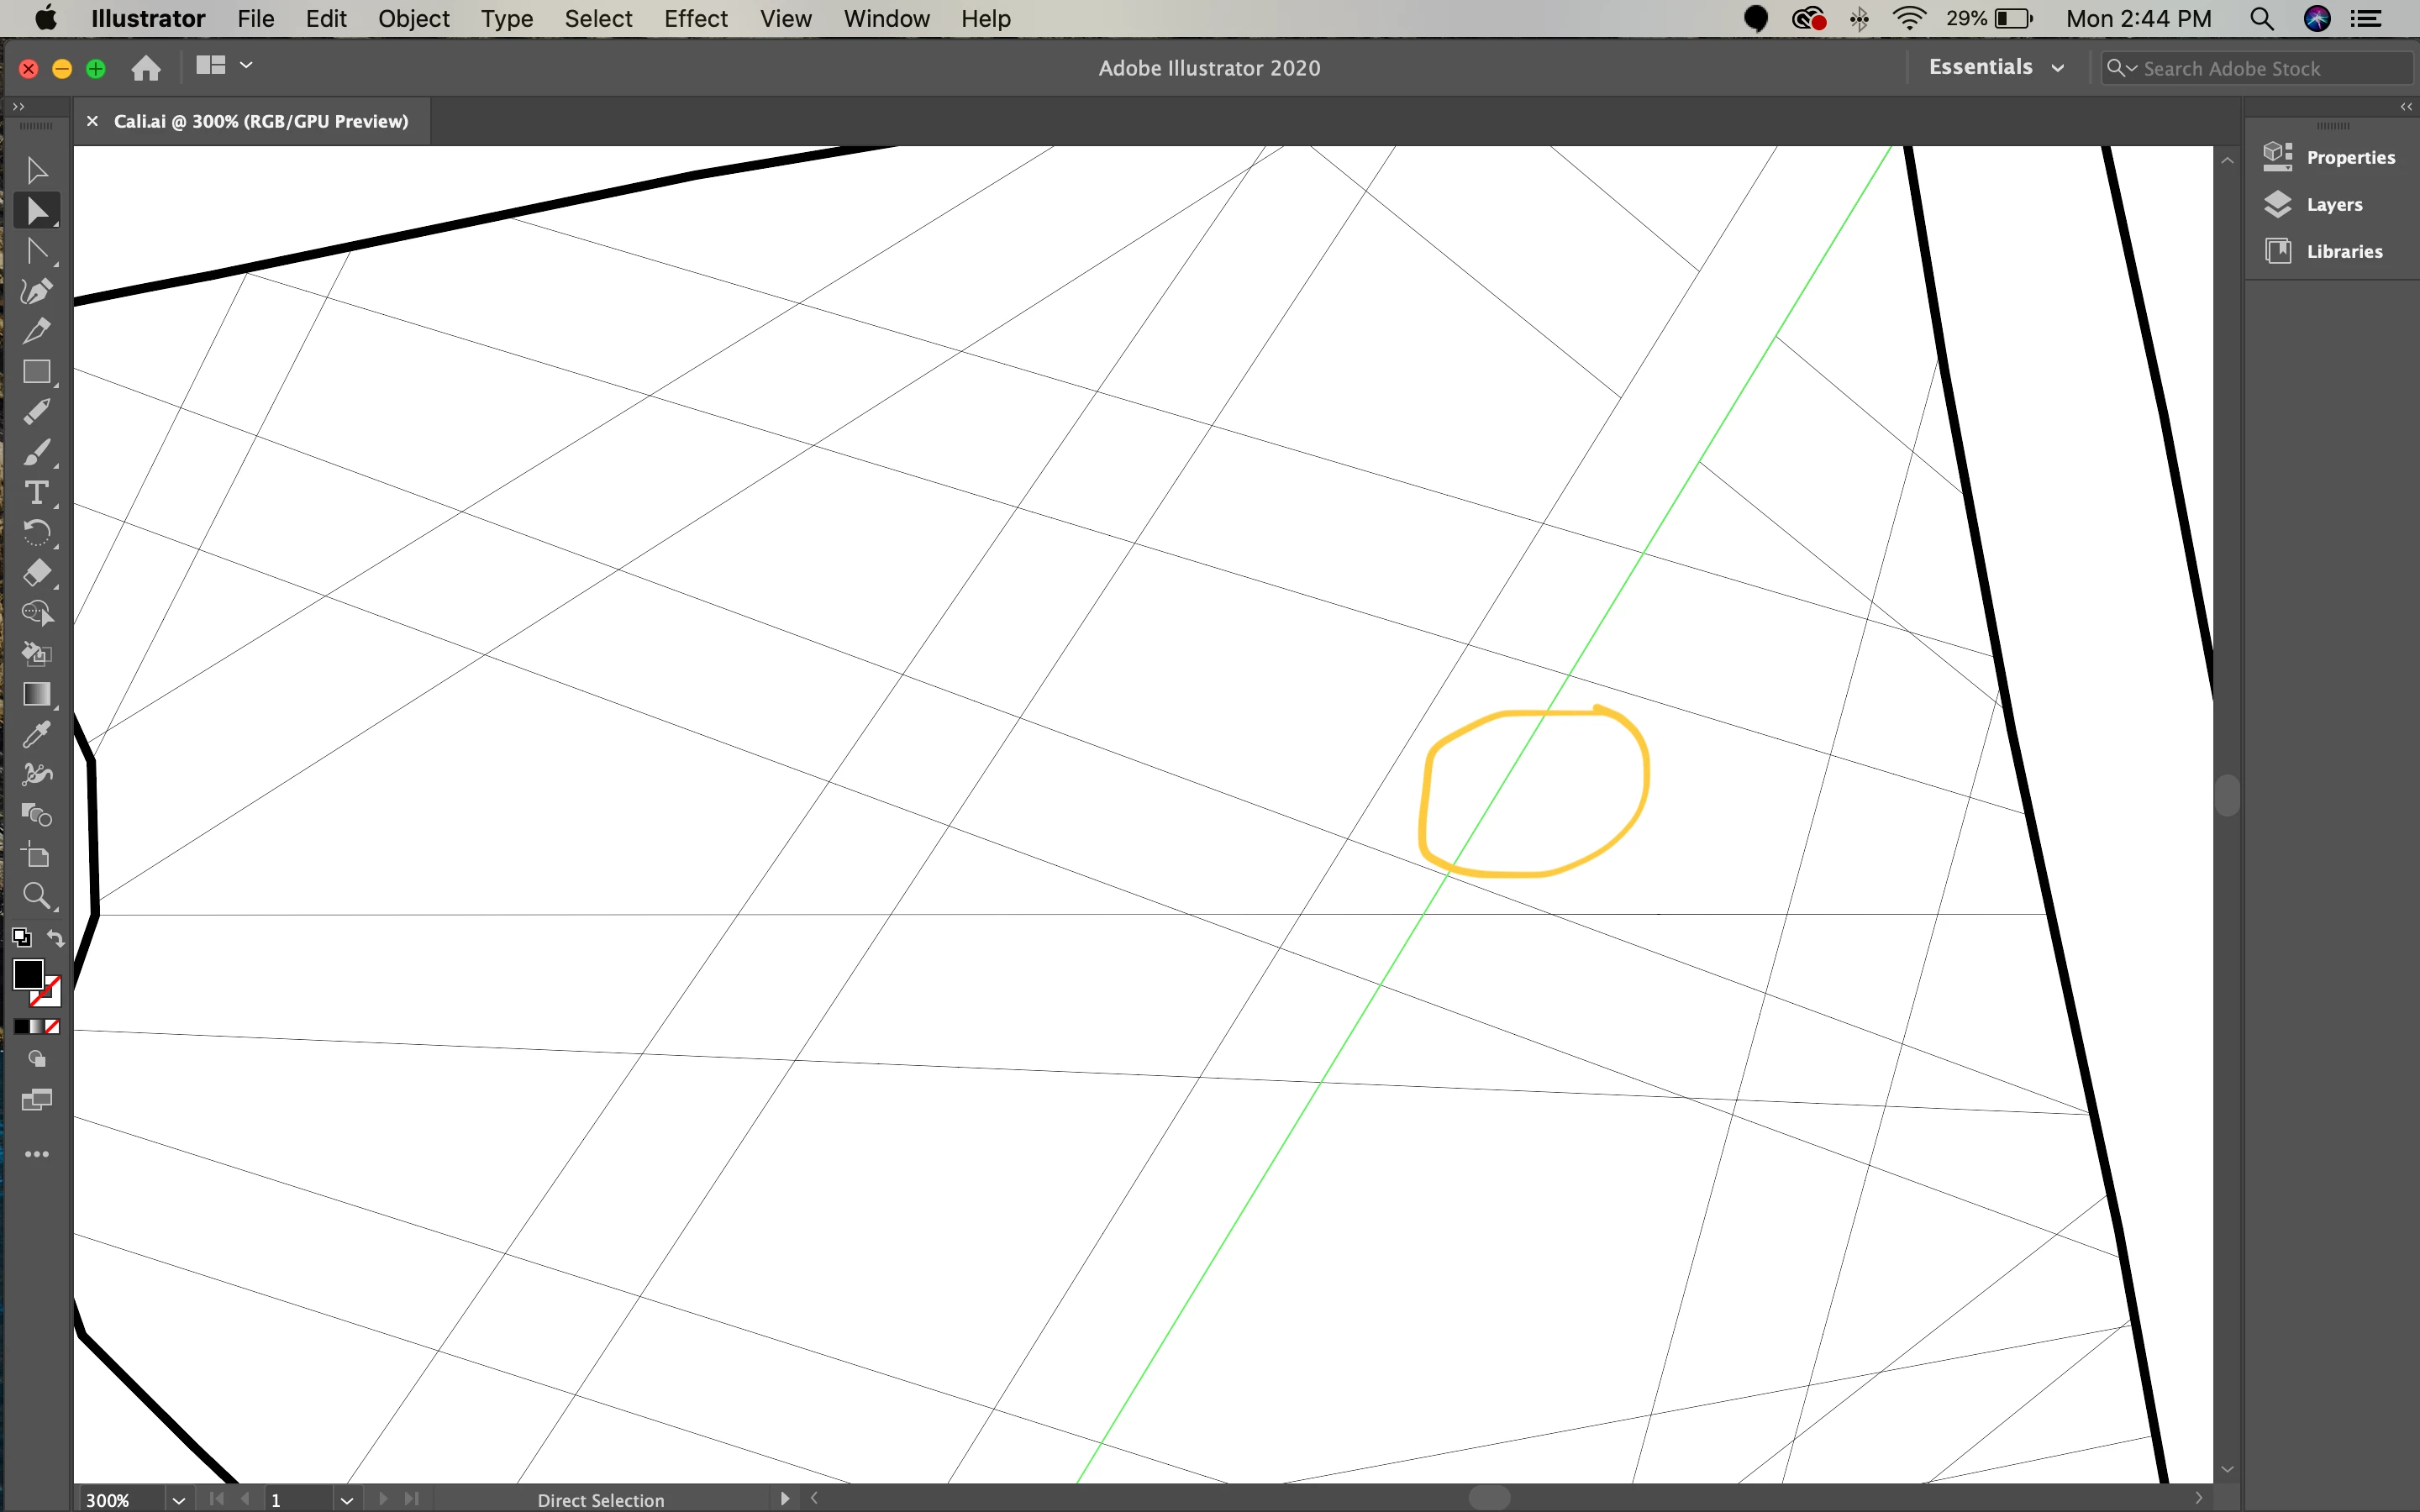
Task: Reset default fill and stroke
Action: (x=21, y=938)
